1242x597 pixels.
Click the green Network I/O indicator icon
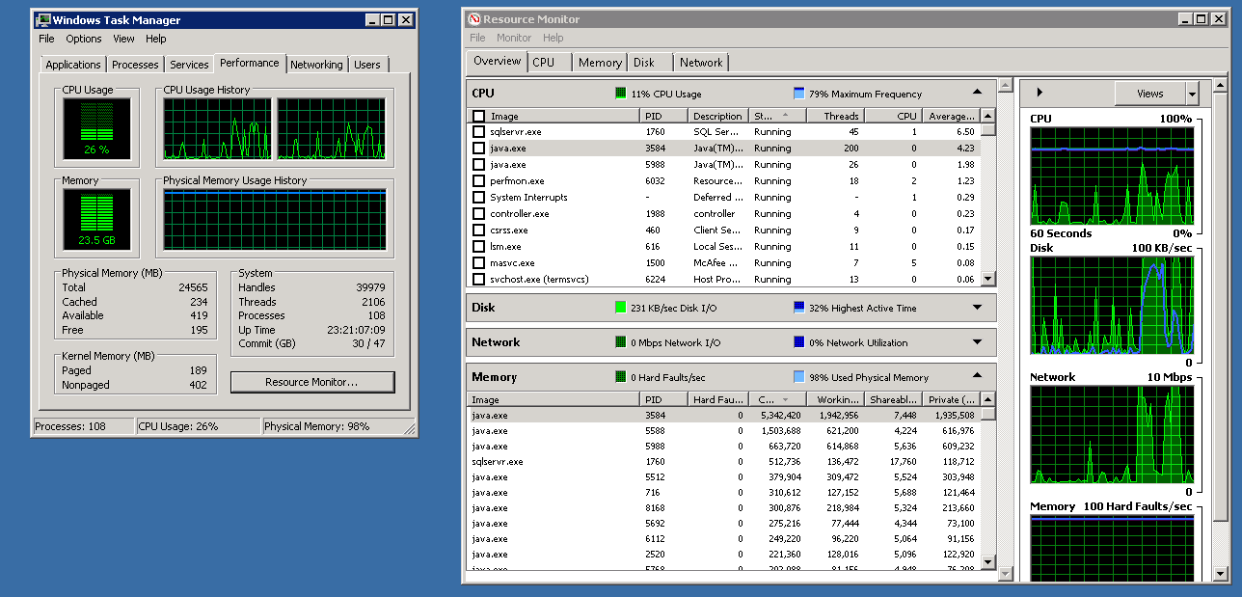pos(621,342)
